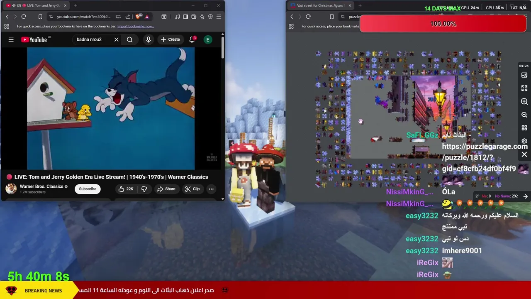The height and width of the screenshot is (299, 531).
Task: Open more actions three-dot menu
Action: [211, 189]
